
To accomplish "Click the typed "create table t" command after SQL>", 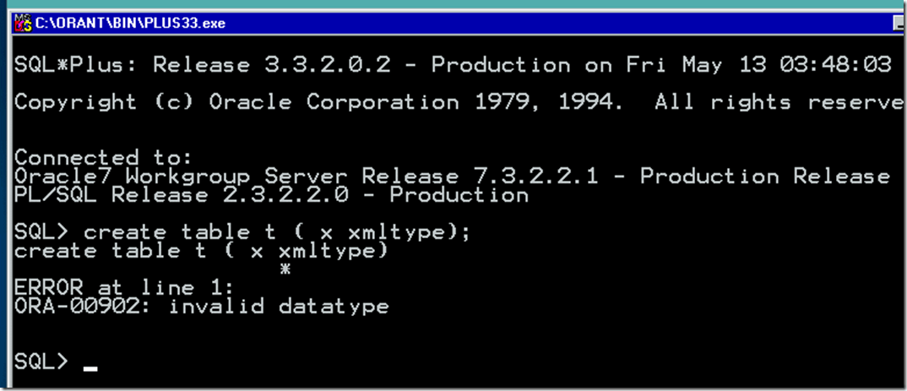I will (x=179, y=231).
